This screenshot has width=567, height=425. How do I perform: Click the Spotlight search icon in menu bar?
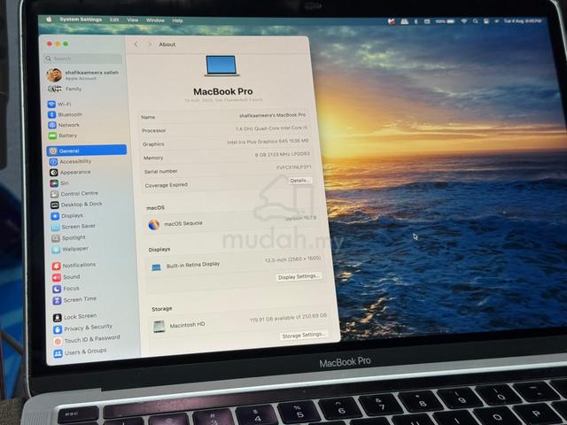click(475, 21)
